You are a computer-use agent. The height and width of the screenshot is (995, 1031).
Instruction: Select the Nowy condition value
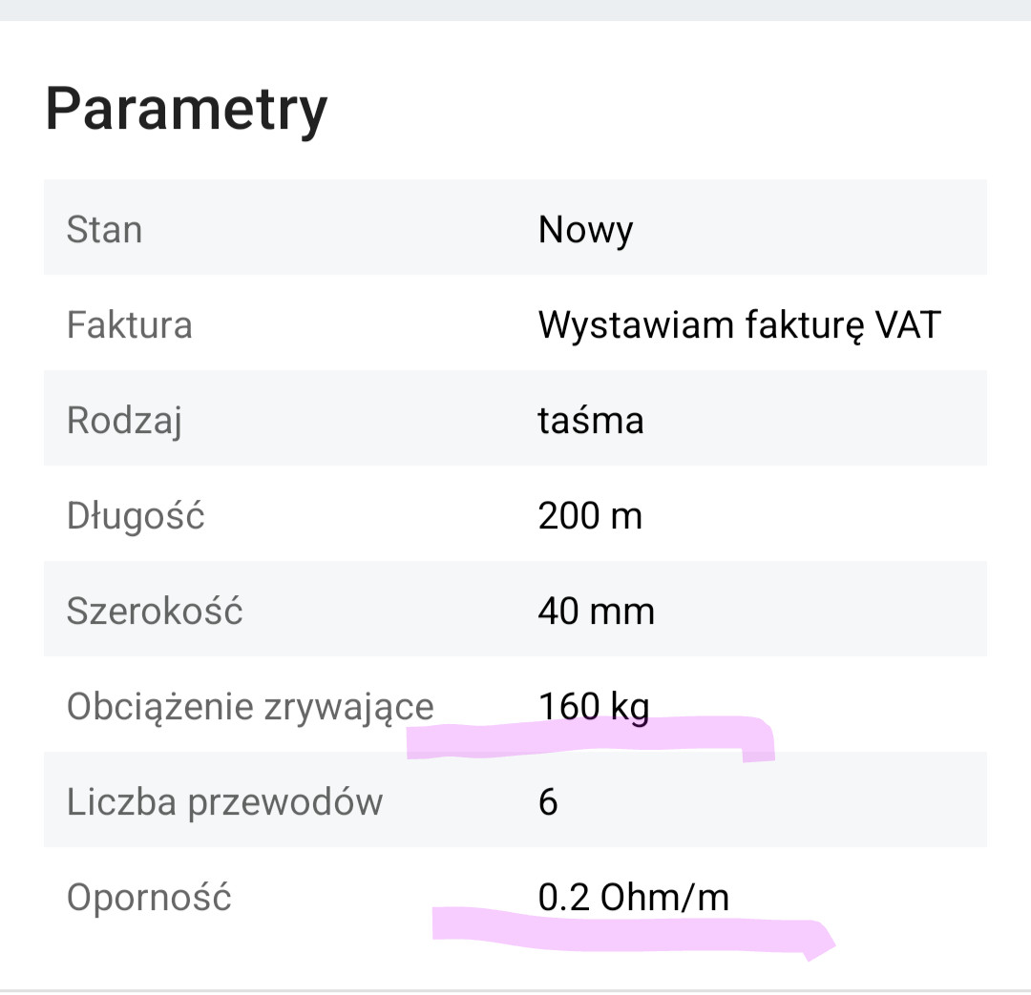click(x=585, y=230)
